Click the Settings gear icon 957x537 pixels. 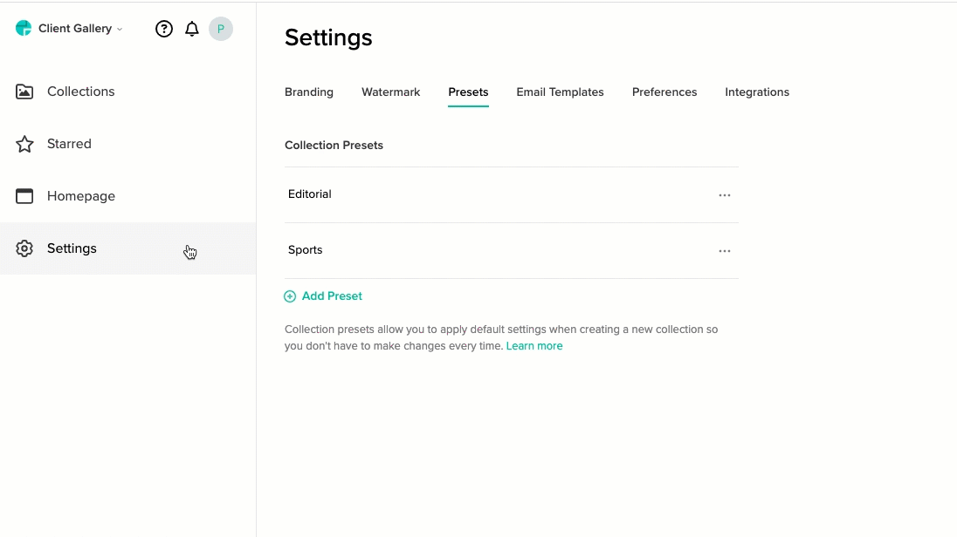24,248
